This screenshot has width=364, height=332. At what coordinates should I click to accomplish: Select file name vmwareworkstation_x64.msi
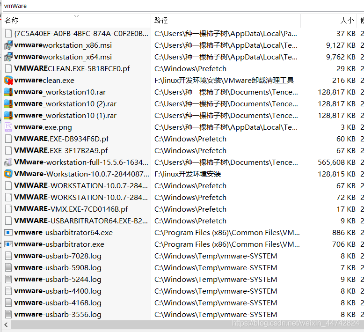(63, 57)
